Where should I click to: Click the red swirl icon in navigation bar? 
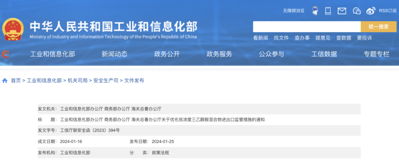[6, 54]
